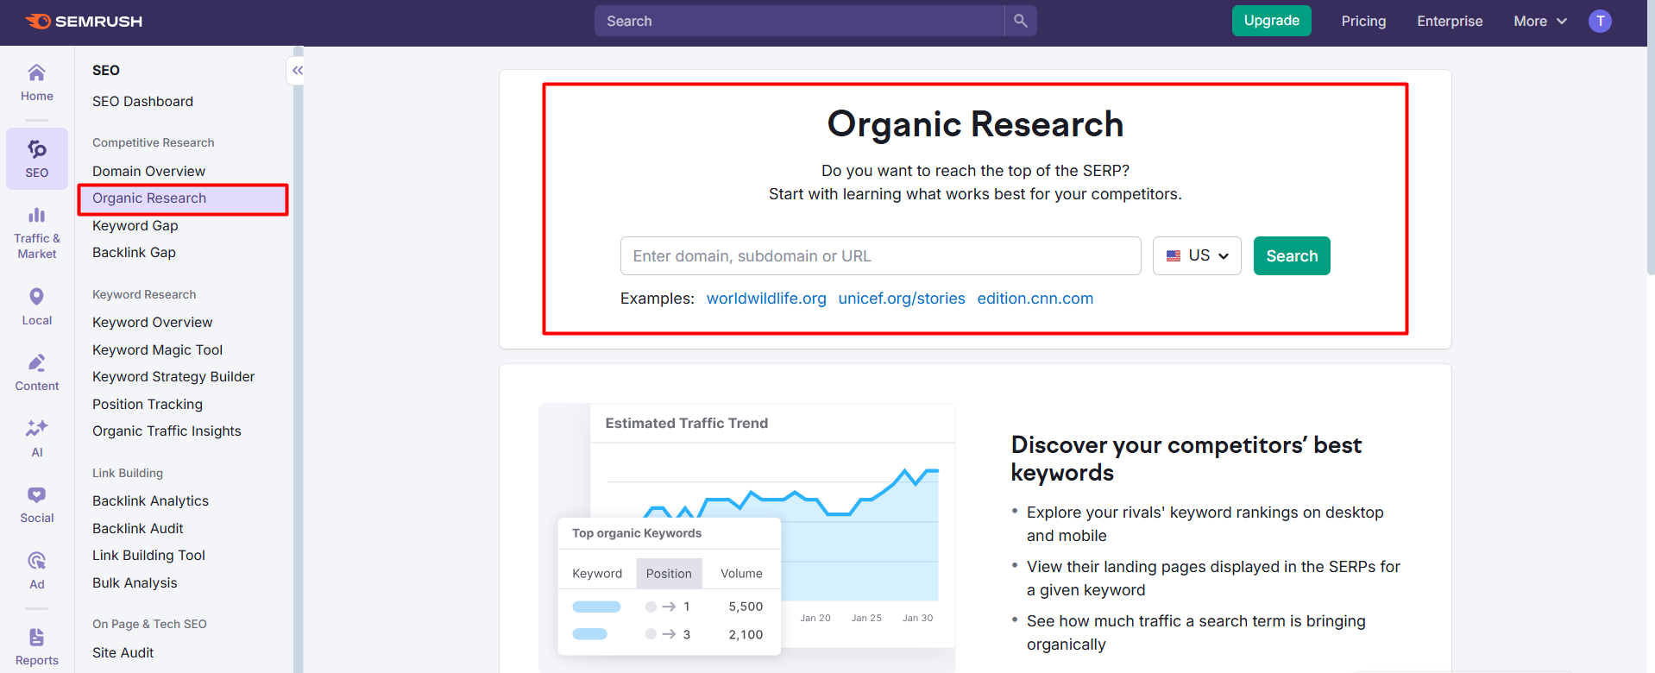Open the user profile avatar
Image resolution: width=1655 pixels, height=673 pixels.
point(1600,21)
